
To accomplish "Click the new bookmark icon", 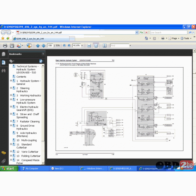I will click(41, 61).
